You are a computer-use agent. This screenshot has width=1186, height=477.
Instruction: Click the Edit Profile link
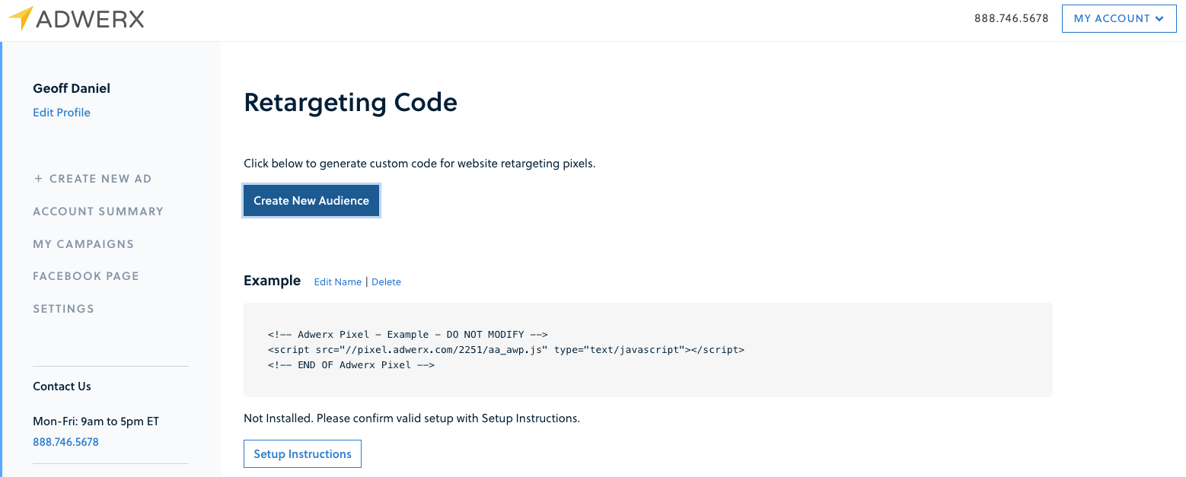62,113
